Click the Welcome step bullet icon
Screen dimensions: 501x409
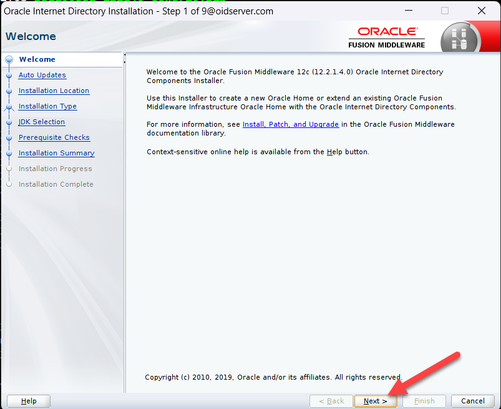coord(9,60)
